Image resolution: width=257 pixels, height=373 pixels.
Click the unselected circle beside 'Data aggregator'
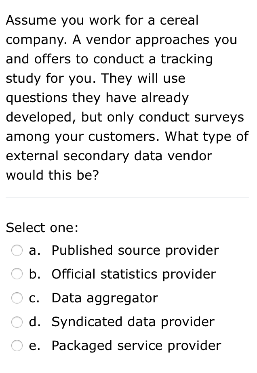tap(17, 298)
